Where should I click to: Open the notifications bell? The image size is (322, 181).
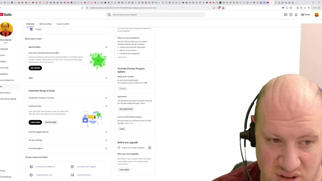coord(296,15)
